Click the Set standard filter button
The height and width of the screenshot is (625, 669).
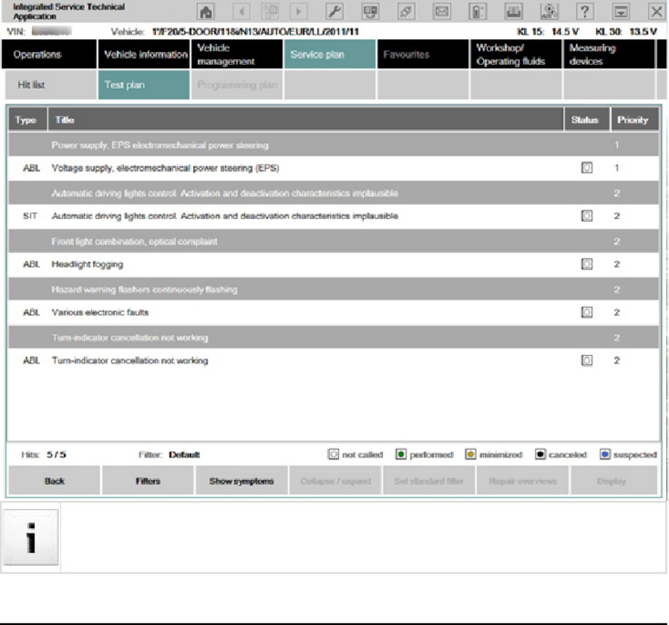(x=429, y=481)
